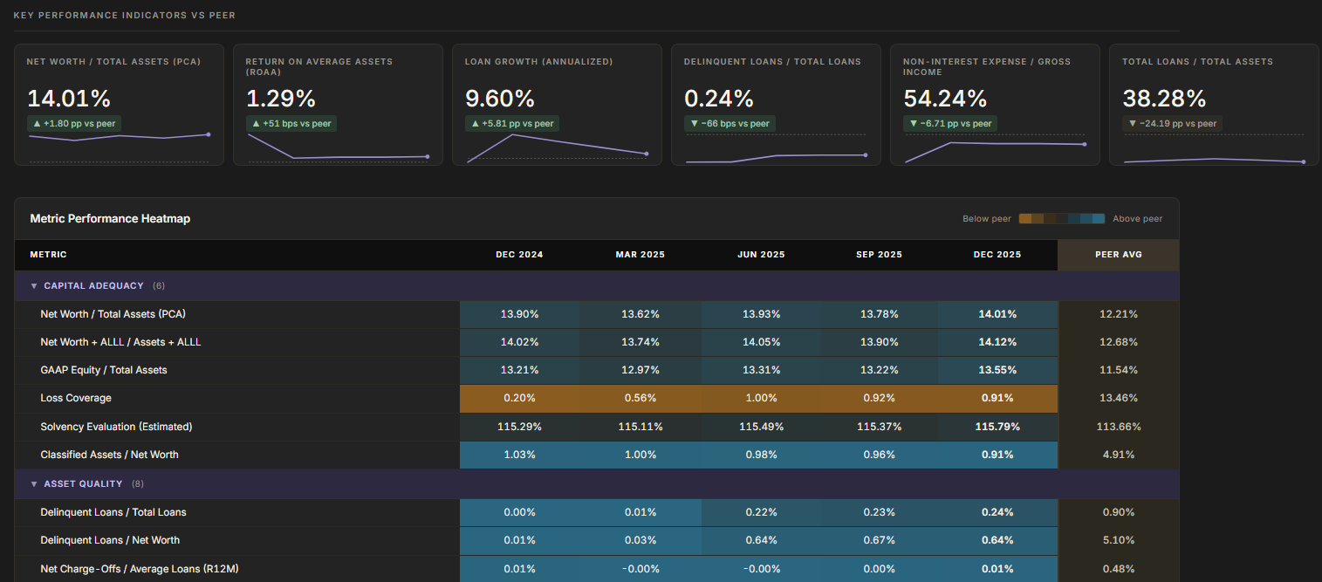Select the Solvency Evaluation (Estimated) row label
Screen dimensions: 1322x582
pos(116,428)
